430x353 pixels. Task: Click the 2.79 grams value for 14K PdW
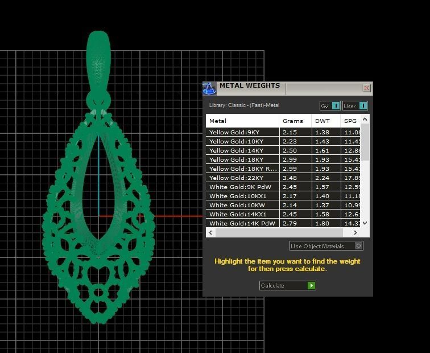290,223
